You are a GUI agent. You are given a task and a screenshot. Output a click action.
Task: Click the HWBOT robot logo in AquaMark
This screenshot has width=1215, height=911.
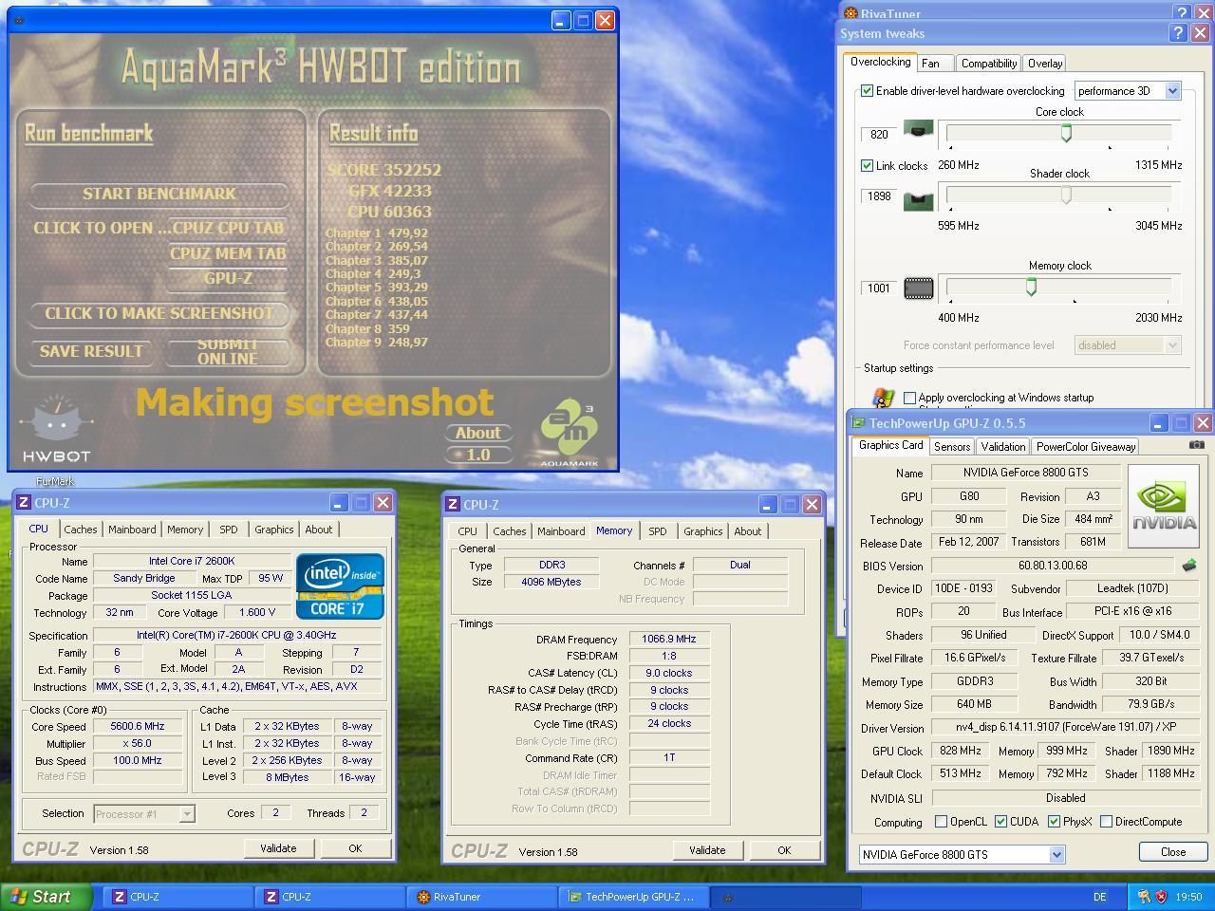point(57,428)
